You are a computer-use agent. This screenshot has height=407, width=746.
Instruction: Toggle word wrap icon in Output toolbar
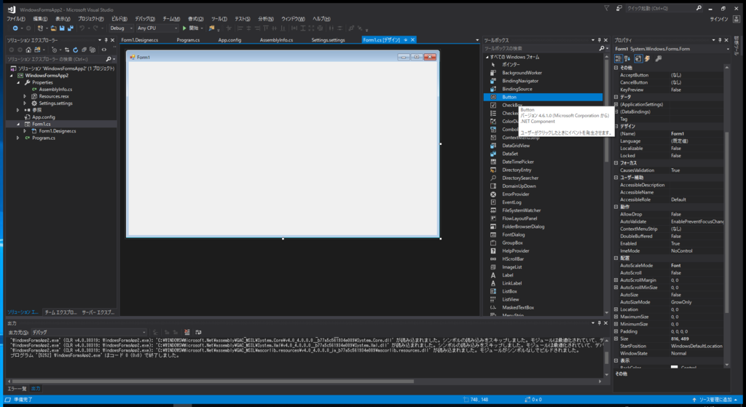coord(198,332)
